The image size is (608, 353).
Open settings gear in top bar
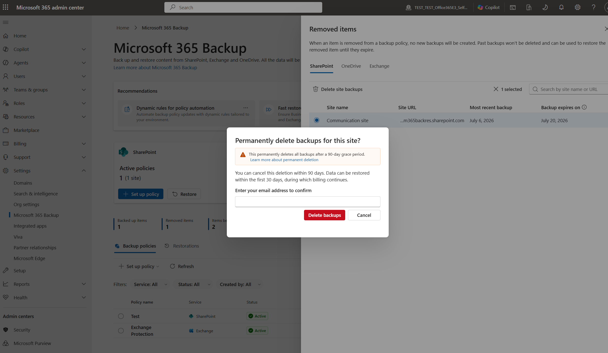(578, 7)
